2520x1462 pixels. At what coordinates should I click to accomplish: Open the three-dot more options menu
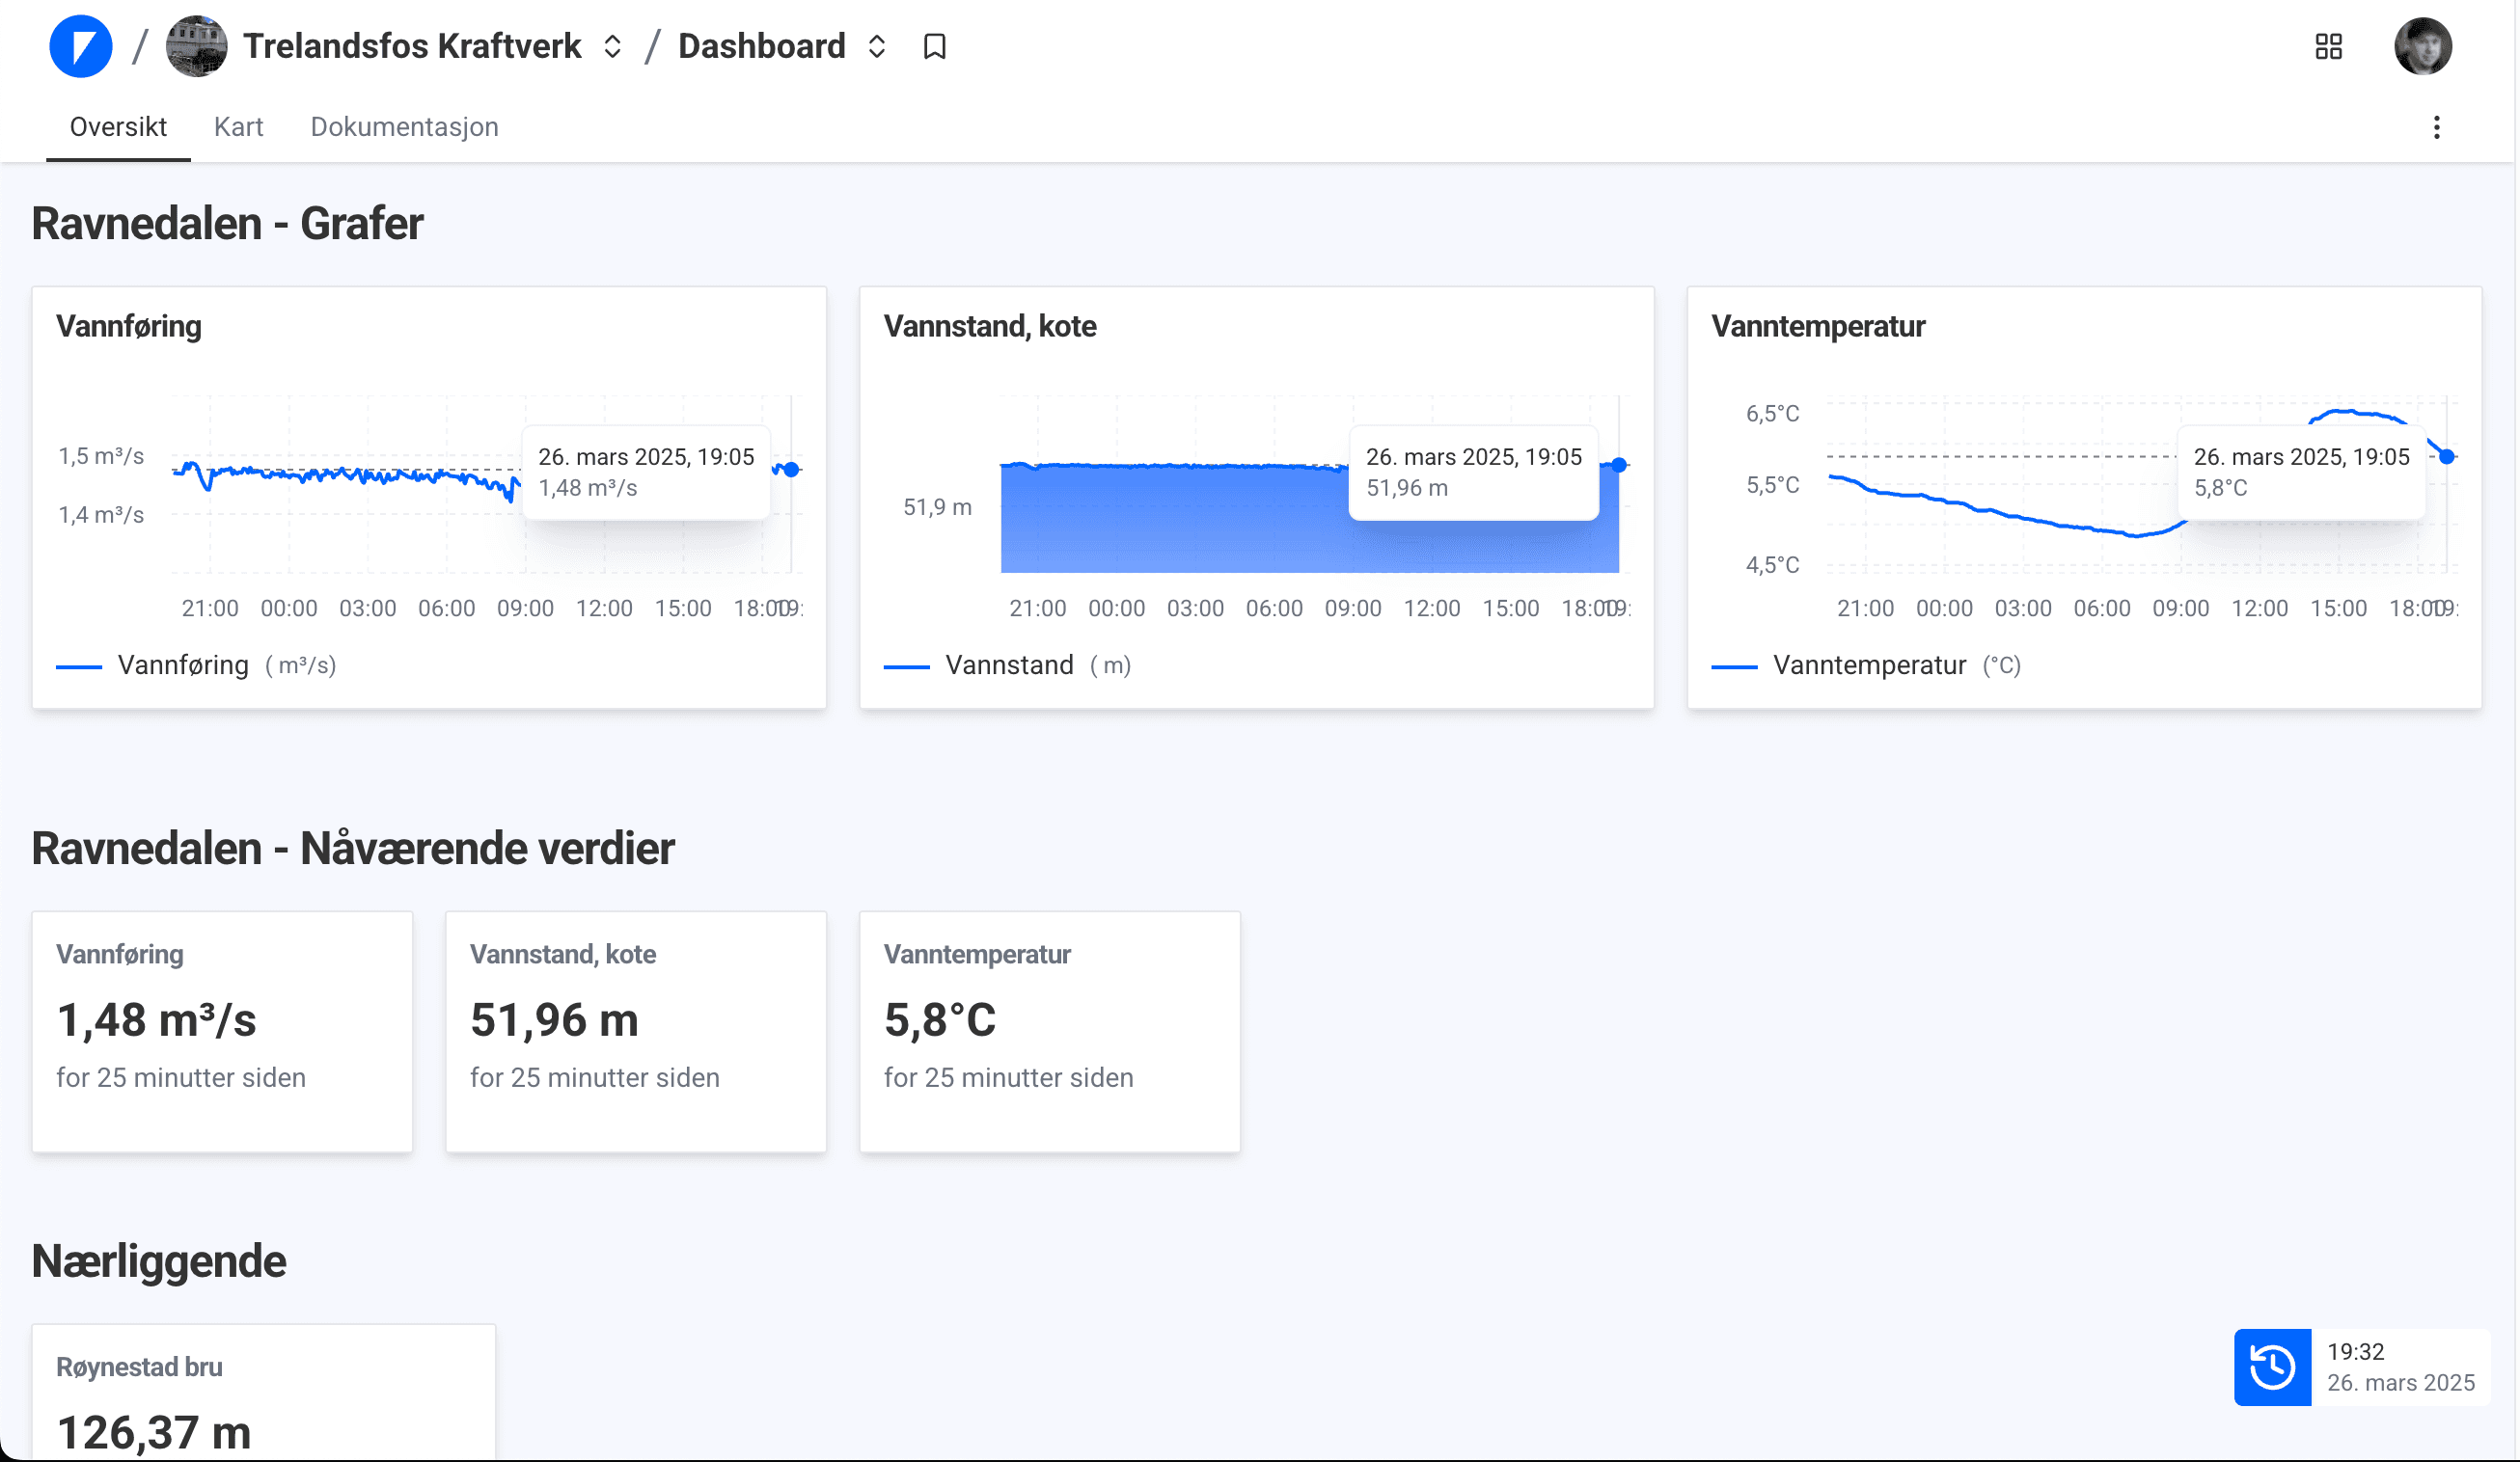[x=2436, y=127]
